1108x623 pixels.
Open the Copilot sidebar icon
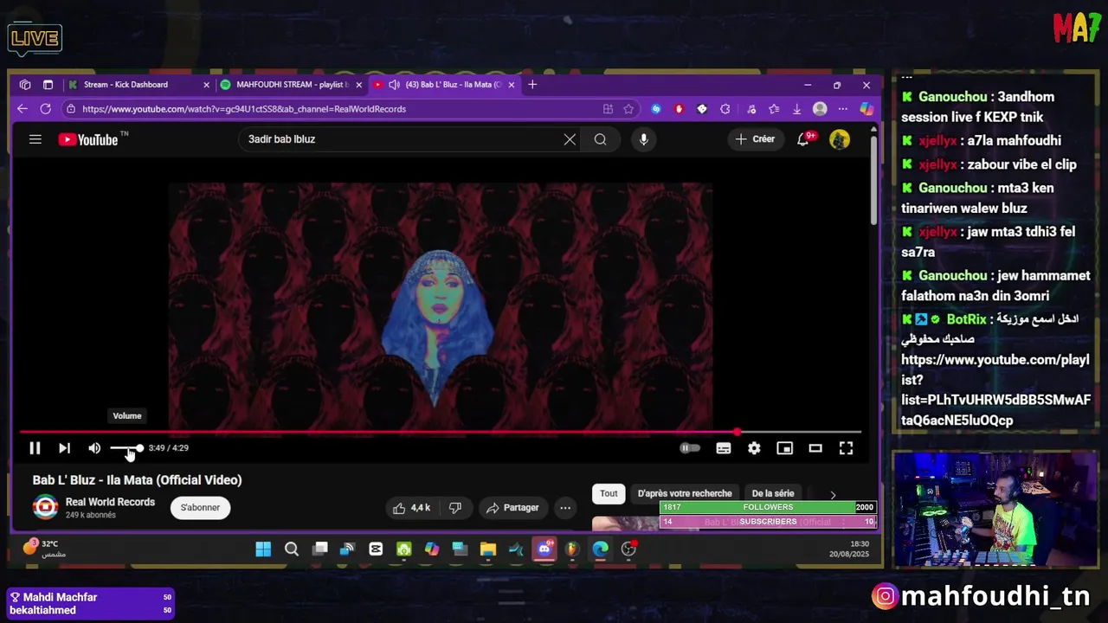click(866, 109)
